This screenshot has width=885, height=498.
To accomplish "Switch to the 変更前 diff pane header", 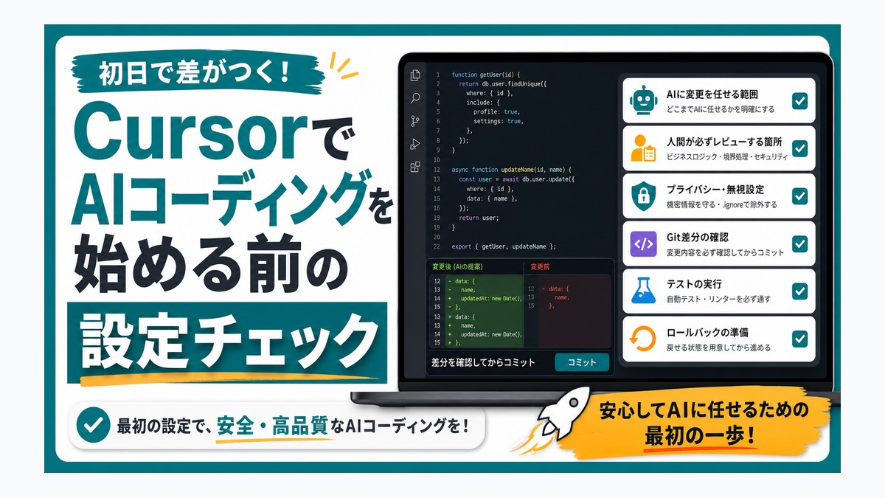I will tap(541, 266).
